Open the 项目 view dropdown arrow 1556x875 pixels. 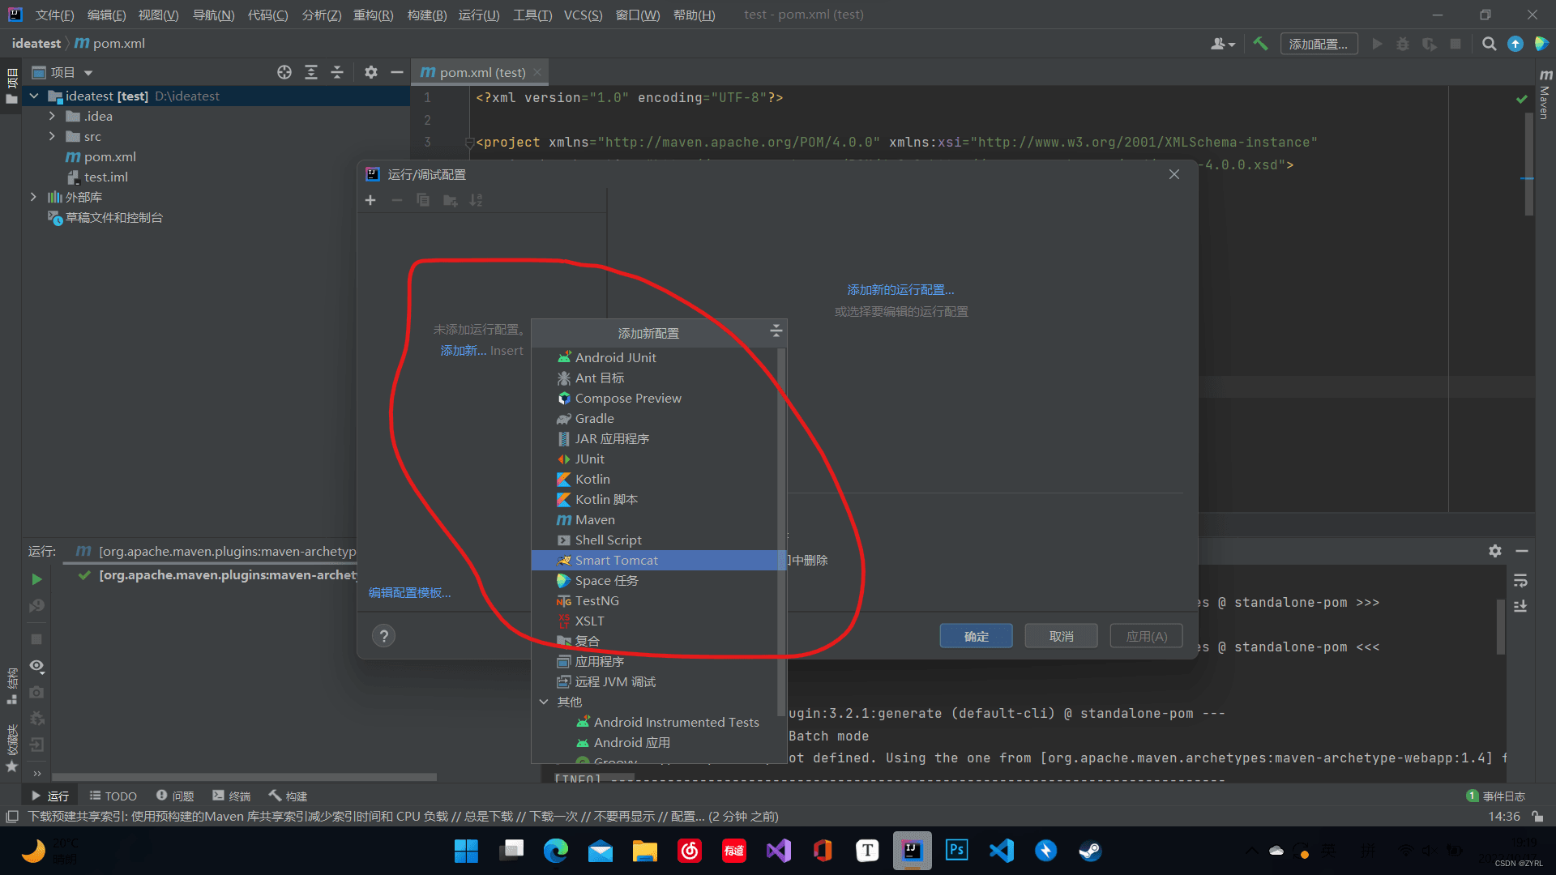pos(88,72)
